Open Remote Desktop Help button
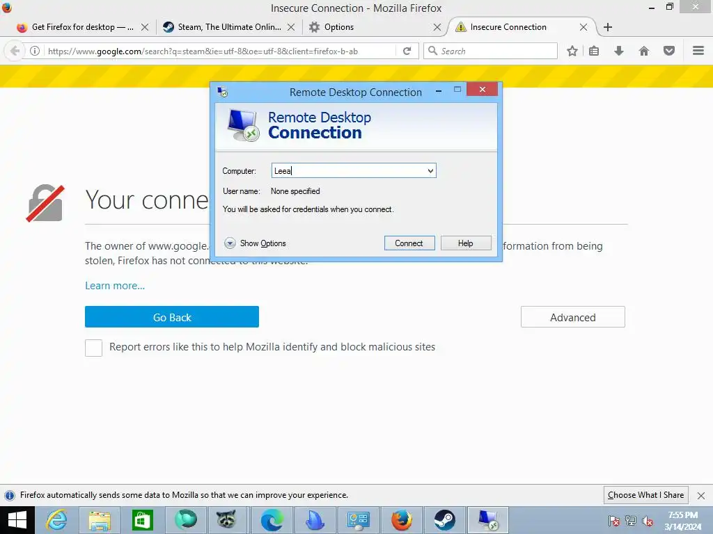713x534 pixels. (466, 243)
